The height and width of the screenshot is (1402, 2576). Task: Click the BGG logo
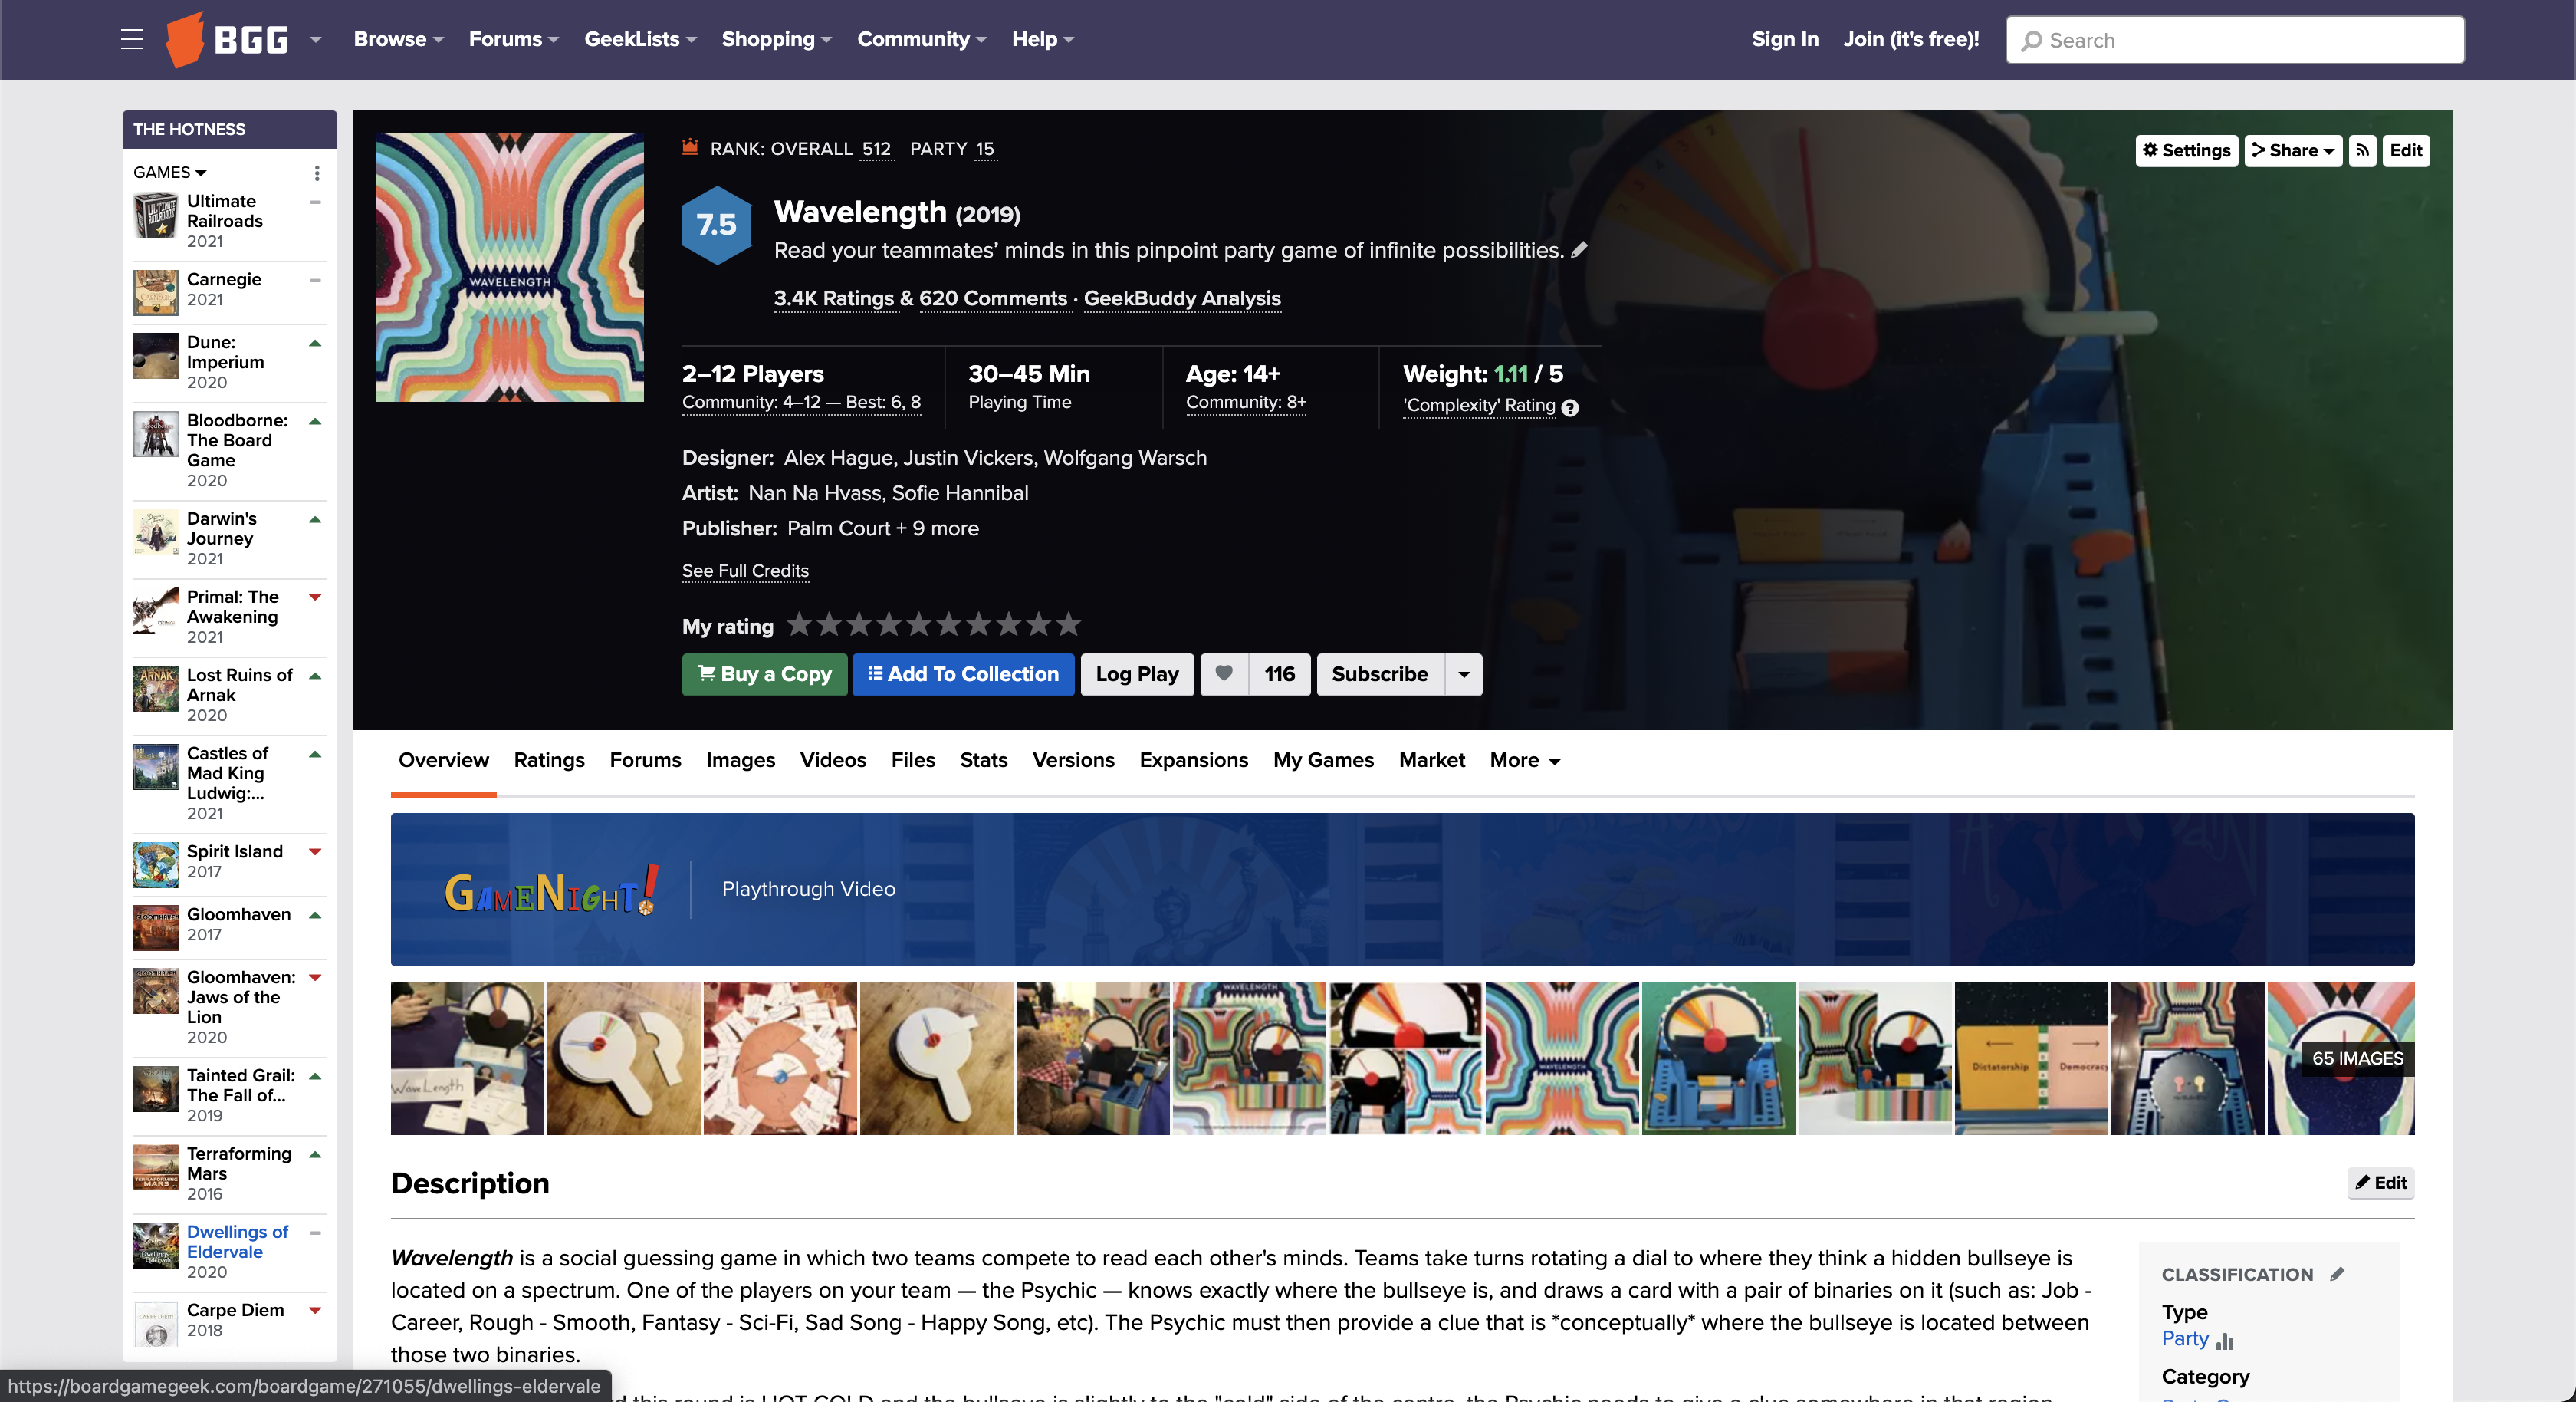(x=227, y=40)
